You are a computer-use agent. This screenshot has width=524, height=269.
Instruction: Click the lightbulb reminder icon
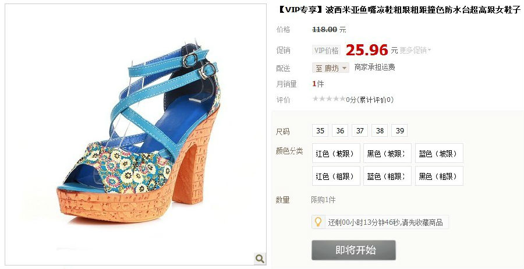click(318, 222)
